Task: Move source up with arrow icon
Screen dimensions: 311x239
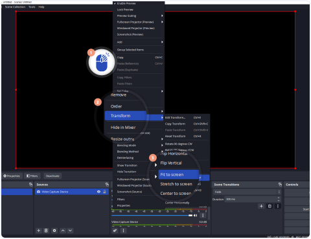Action: point(63,231)
